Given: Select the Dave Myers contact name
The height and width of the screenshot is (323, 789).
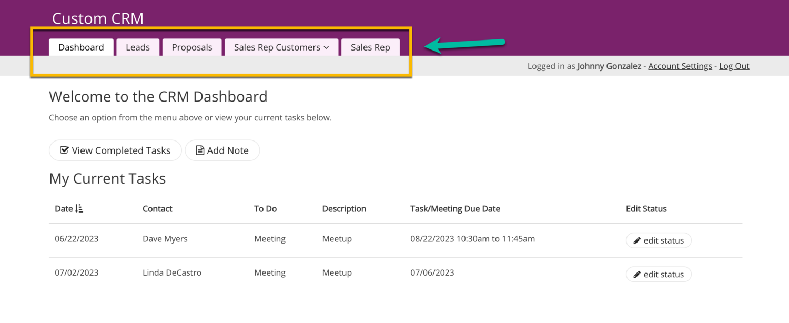Looking at the screenshot, I should pyautogui.click(x=165, y=239).
